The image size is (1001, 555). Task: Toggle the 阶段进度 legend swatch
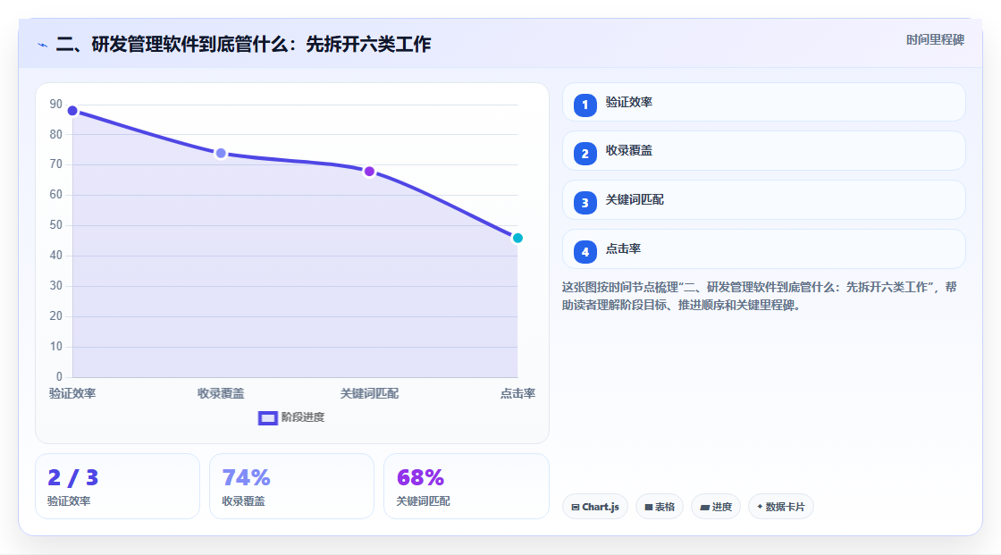point(267,417)
